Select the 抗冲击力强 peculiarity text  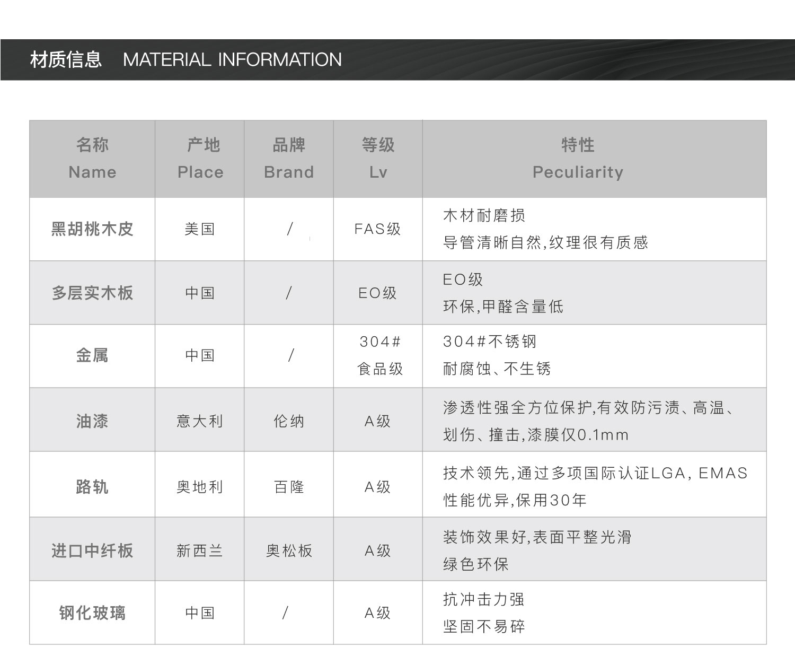pos(483,600)
